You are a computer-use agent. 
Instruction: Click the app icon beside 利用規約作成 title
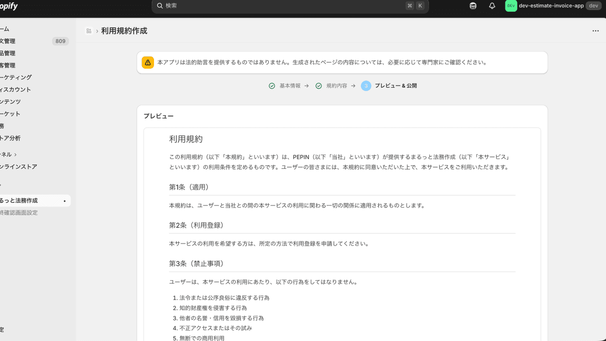pos(89,30)
